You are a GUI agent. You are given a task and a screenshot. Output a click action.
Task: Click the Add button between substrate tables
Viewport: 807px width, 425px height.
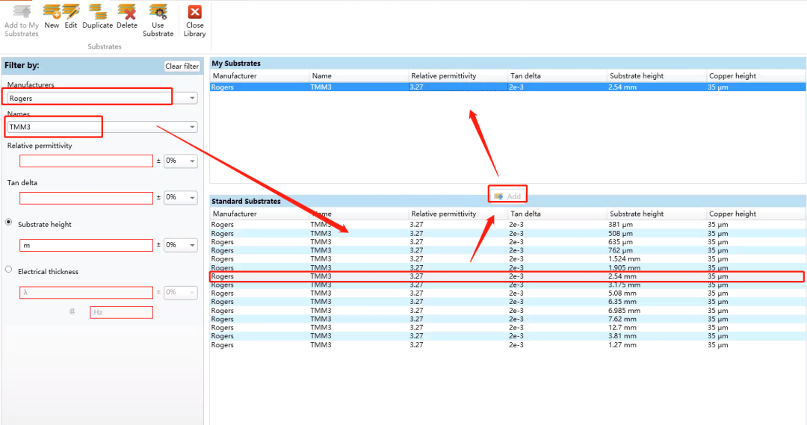507,196
